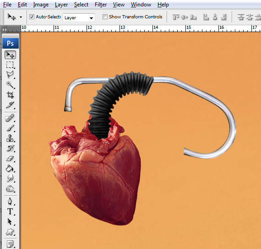Select the Pen tool
The image size is (261, 249).
[10, 201]
